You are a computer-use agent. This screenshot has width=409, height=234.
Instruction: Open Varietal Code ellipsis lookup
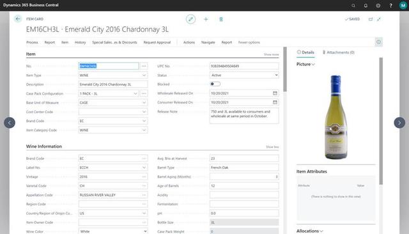coord(144,186)
